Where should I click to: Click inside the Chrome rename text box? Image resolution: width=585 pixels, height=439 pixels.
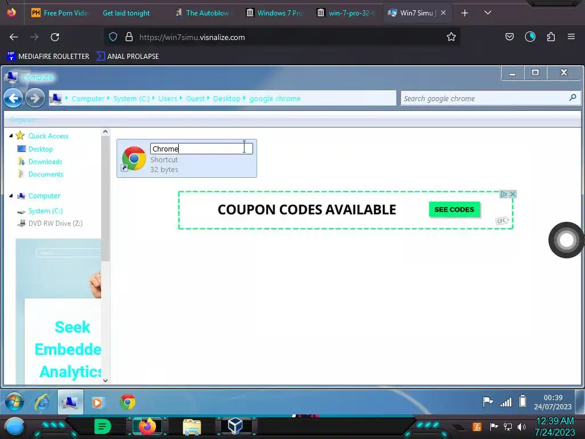pos(202,149)
